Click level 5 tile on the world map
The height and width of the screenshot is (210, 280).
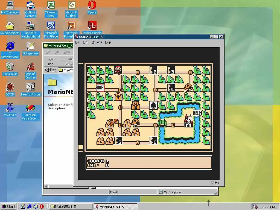(x=118, y=140)
